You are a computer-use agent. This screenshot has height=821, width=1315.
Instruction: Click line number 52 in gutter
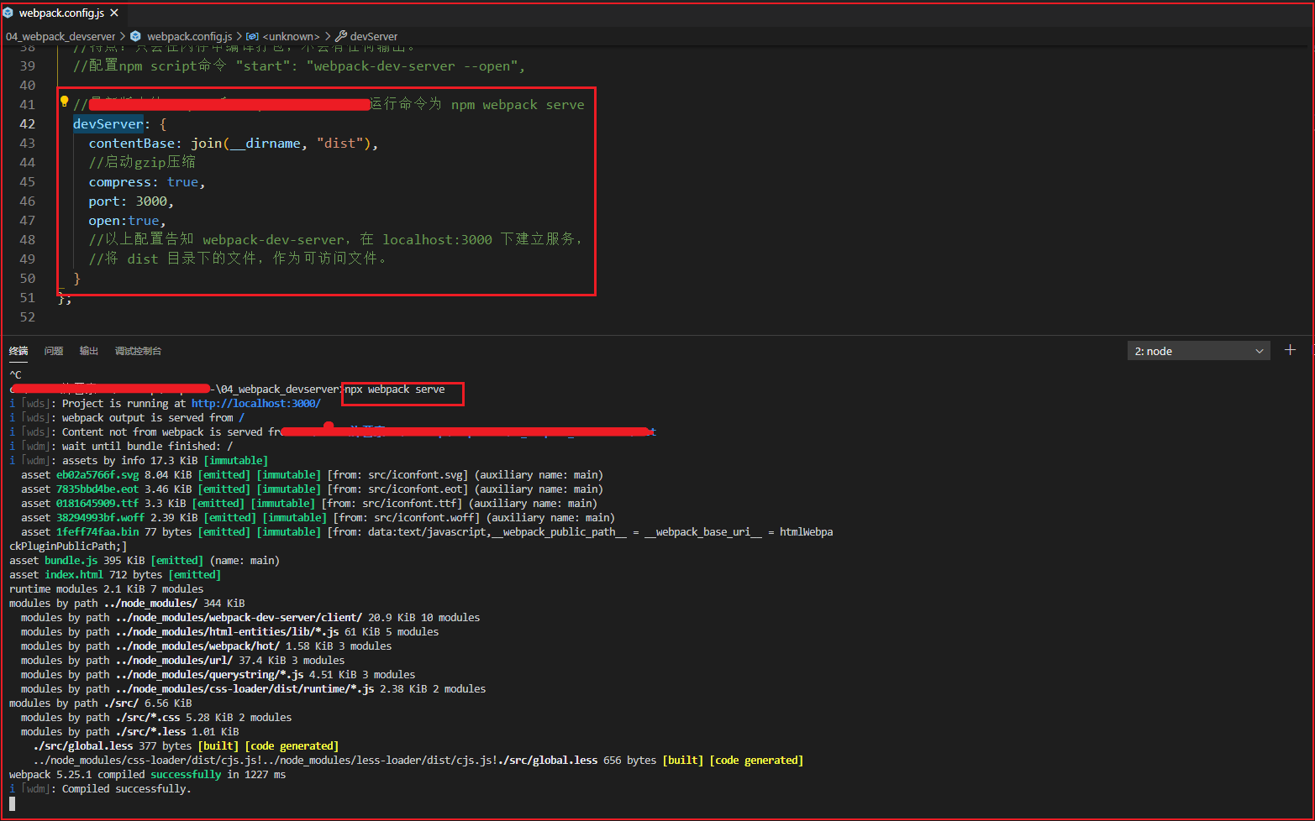tap(27, 317)
